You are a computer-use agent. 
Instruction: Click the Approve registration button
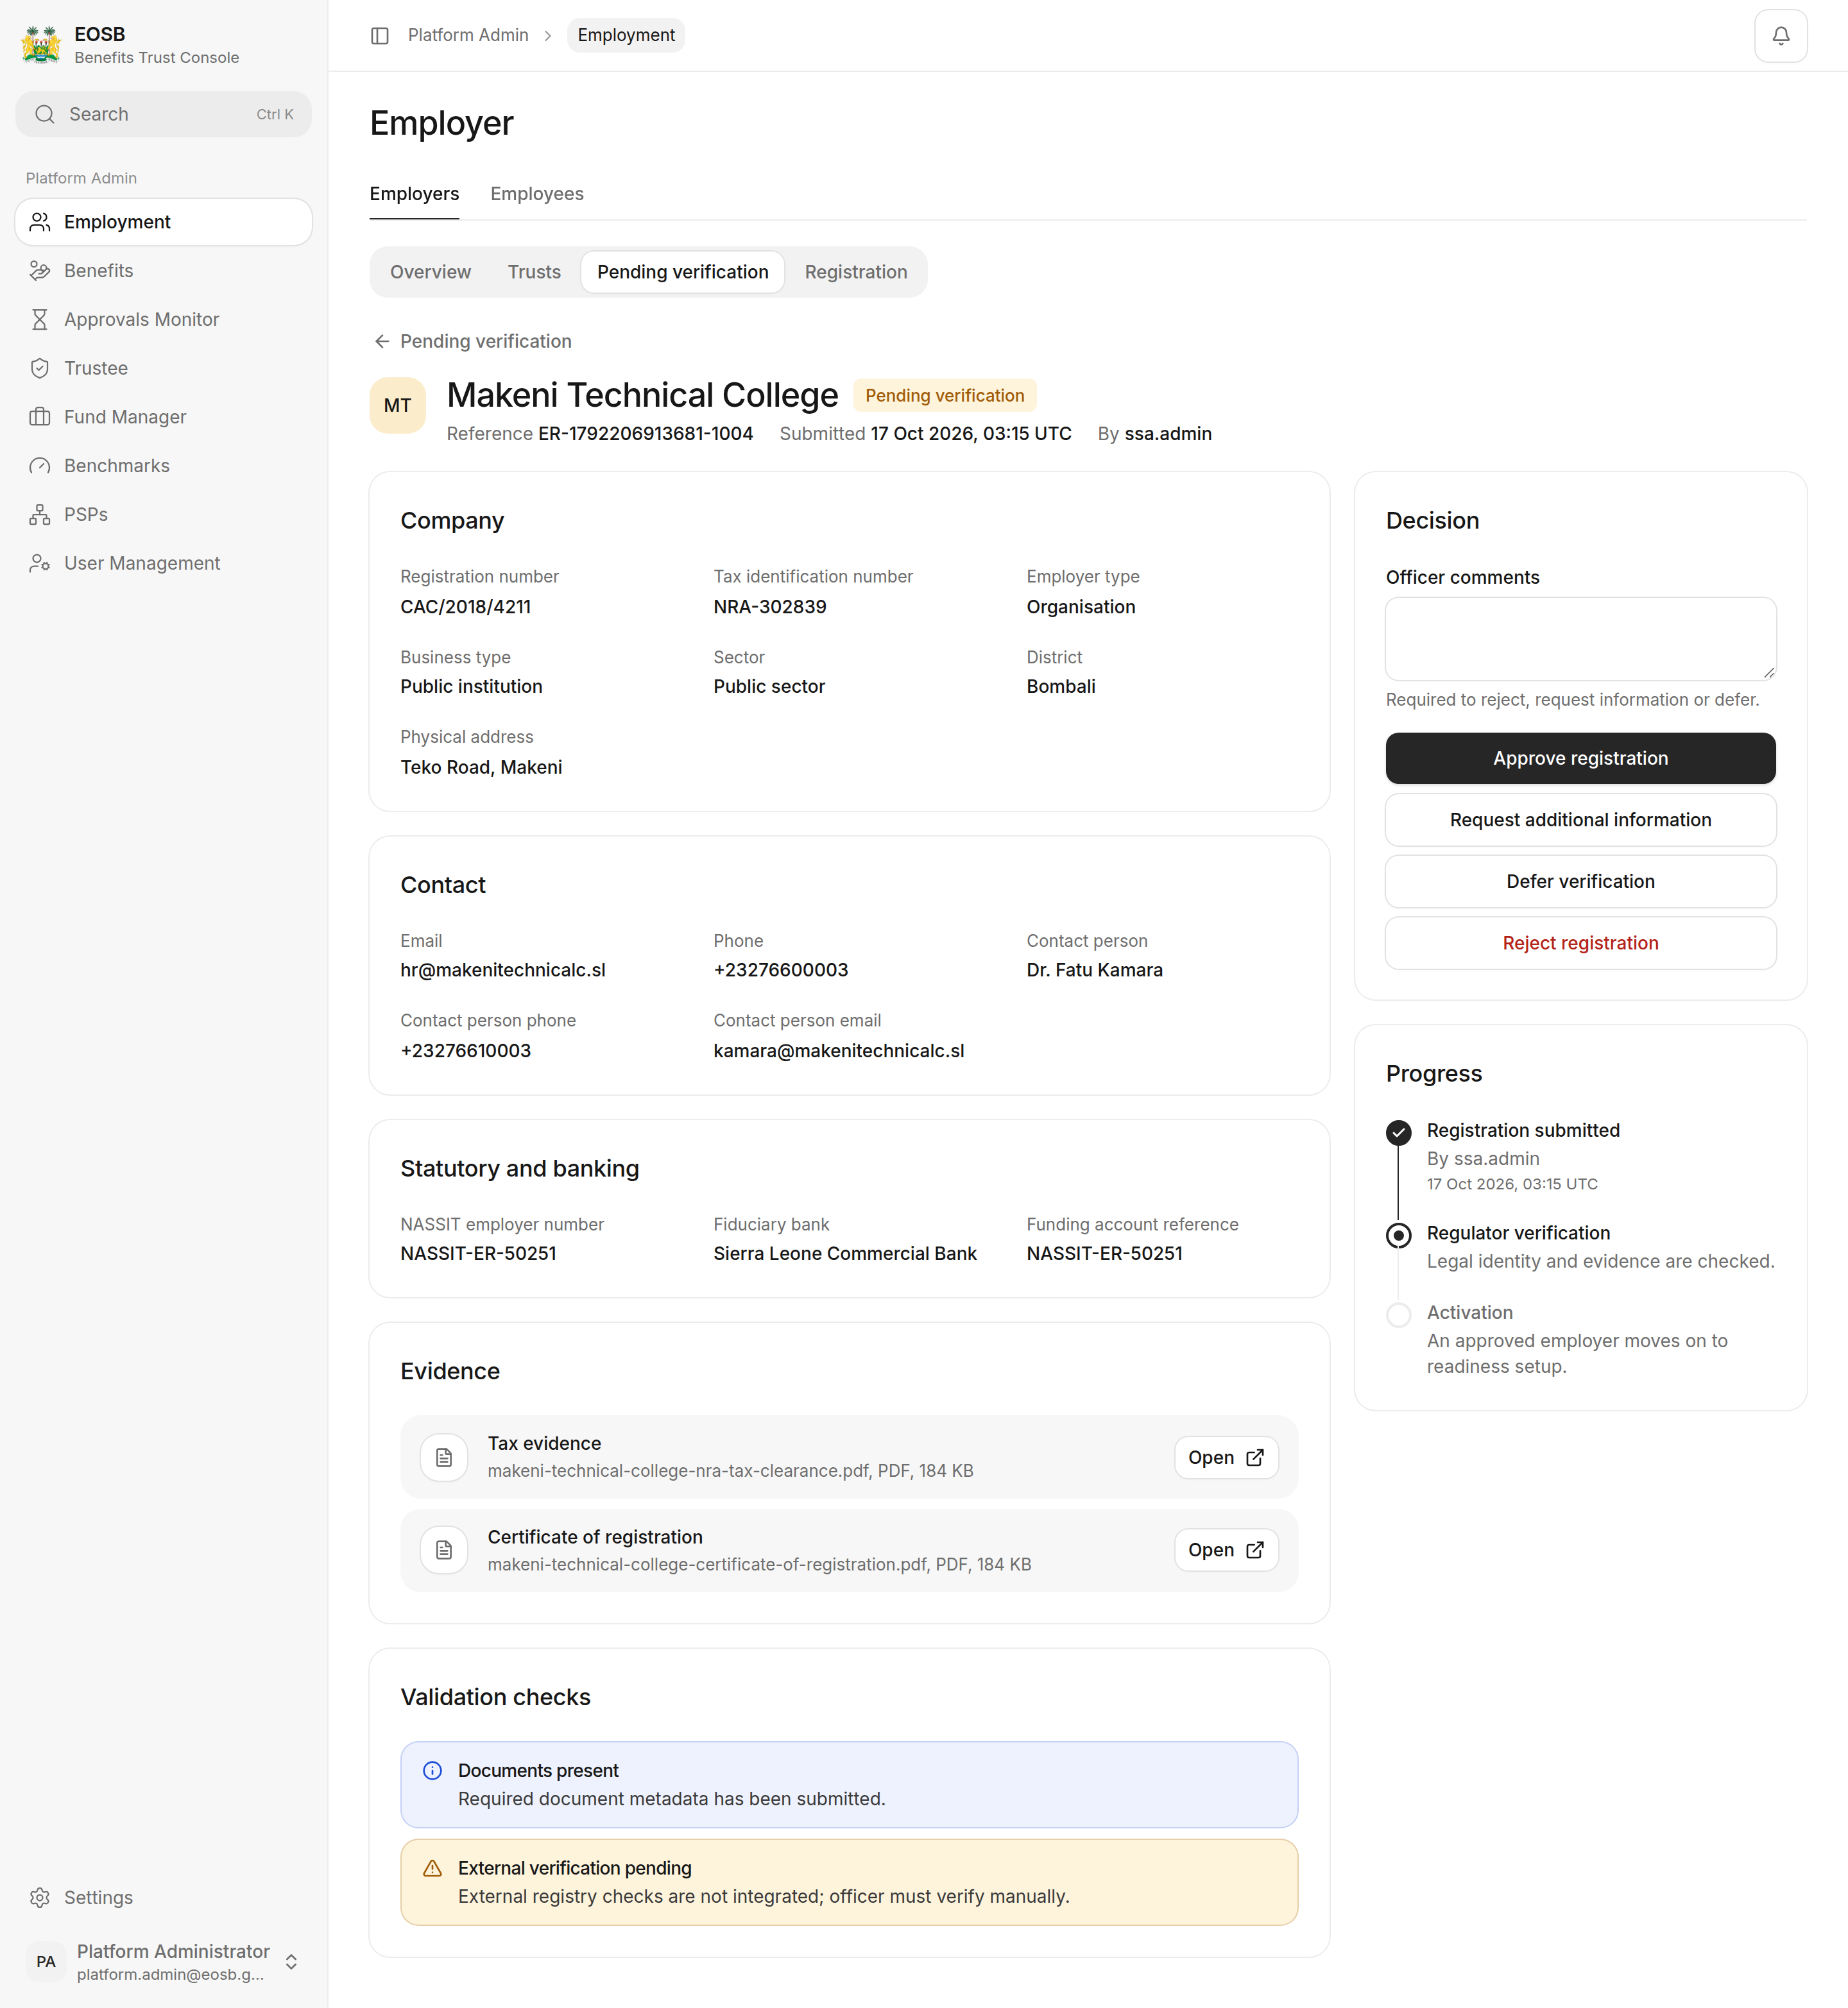click(x=1580, y=759)
